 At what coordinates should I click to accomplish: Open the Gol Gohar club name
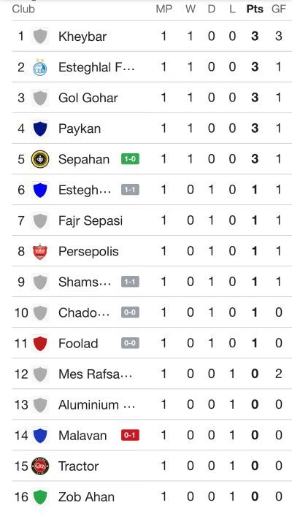[88, 98]
